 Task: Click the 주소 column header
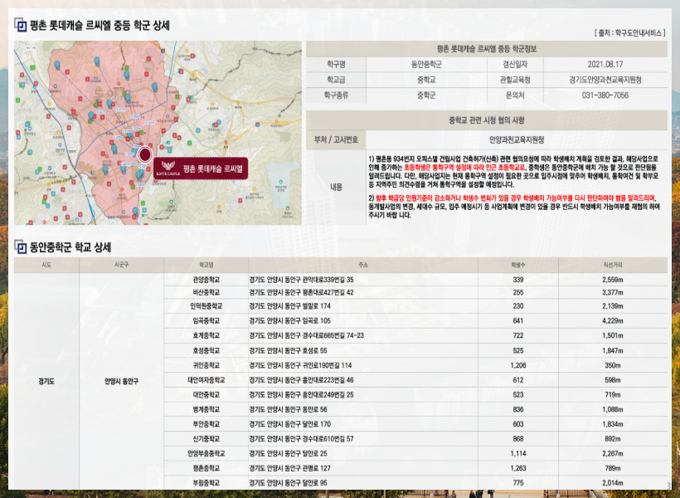pos(363,265)
